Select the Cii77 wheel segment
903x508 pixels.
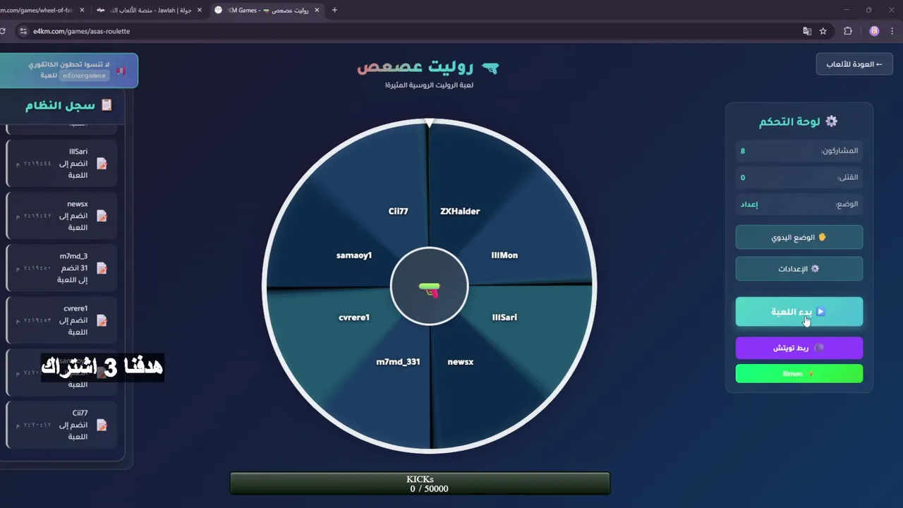[398, 211]
